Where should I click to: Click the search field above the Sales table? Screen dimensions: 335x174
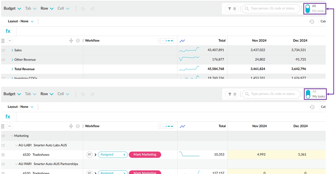click(272, 8)
